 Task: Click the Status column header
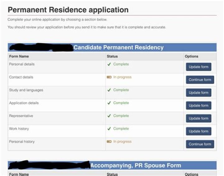pyautogui.click(x=112, y=56)
